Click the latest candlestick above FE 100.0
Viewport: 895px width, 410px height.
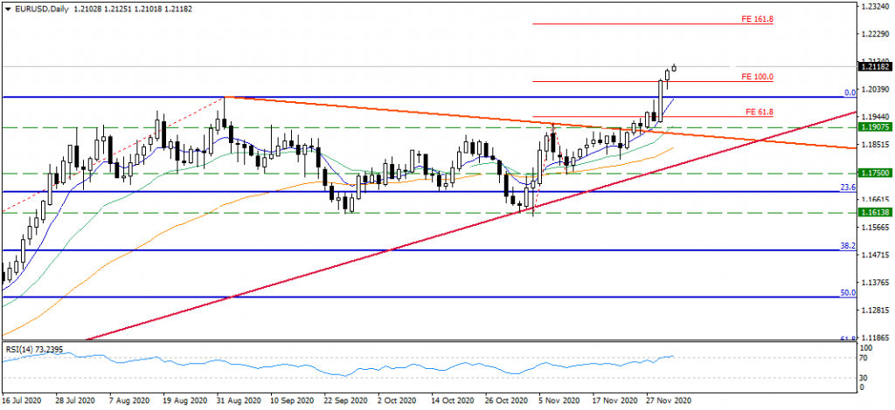tap(675, 68)
